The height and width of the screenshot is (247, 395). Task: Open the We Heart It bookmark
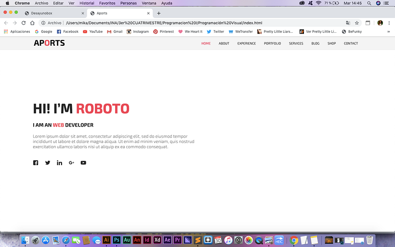(190, 32)
